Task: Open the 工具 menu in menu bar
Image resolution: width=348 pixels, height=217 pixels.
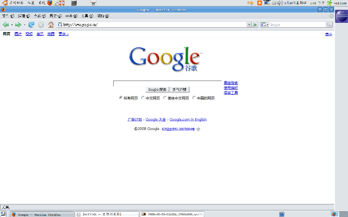Action: [x=88, y=16]
